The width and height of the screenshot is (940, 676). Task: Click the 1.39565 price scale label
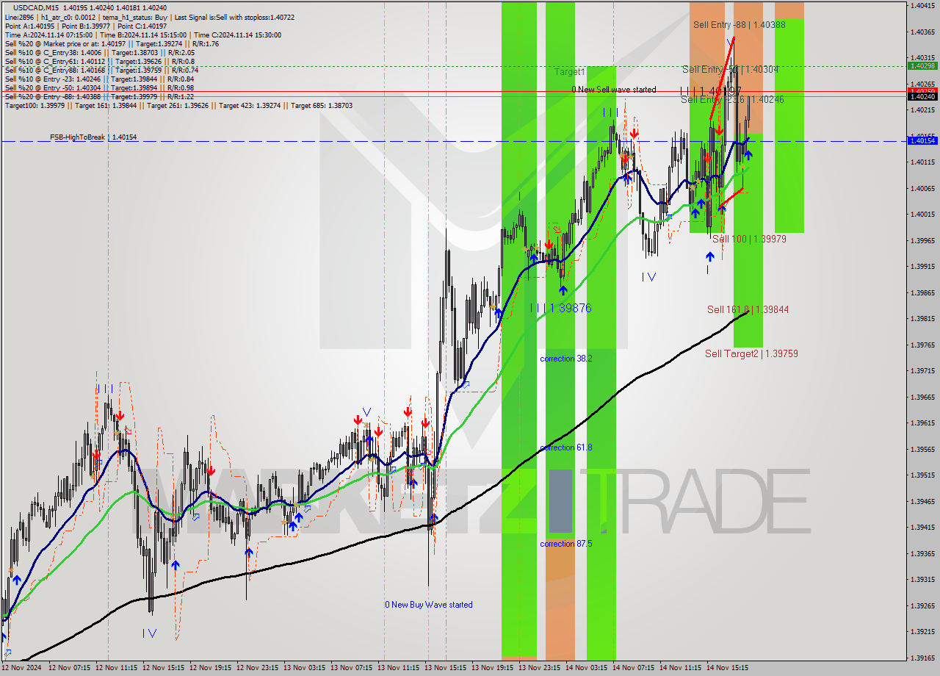(x=922, y=449)
